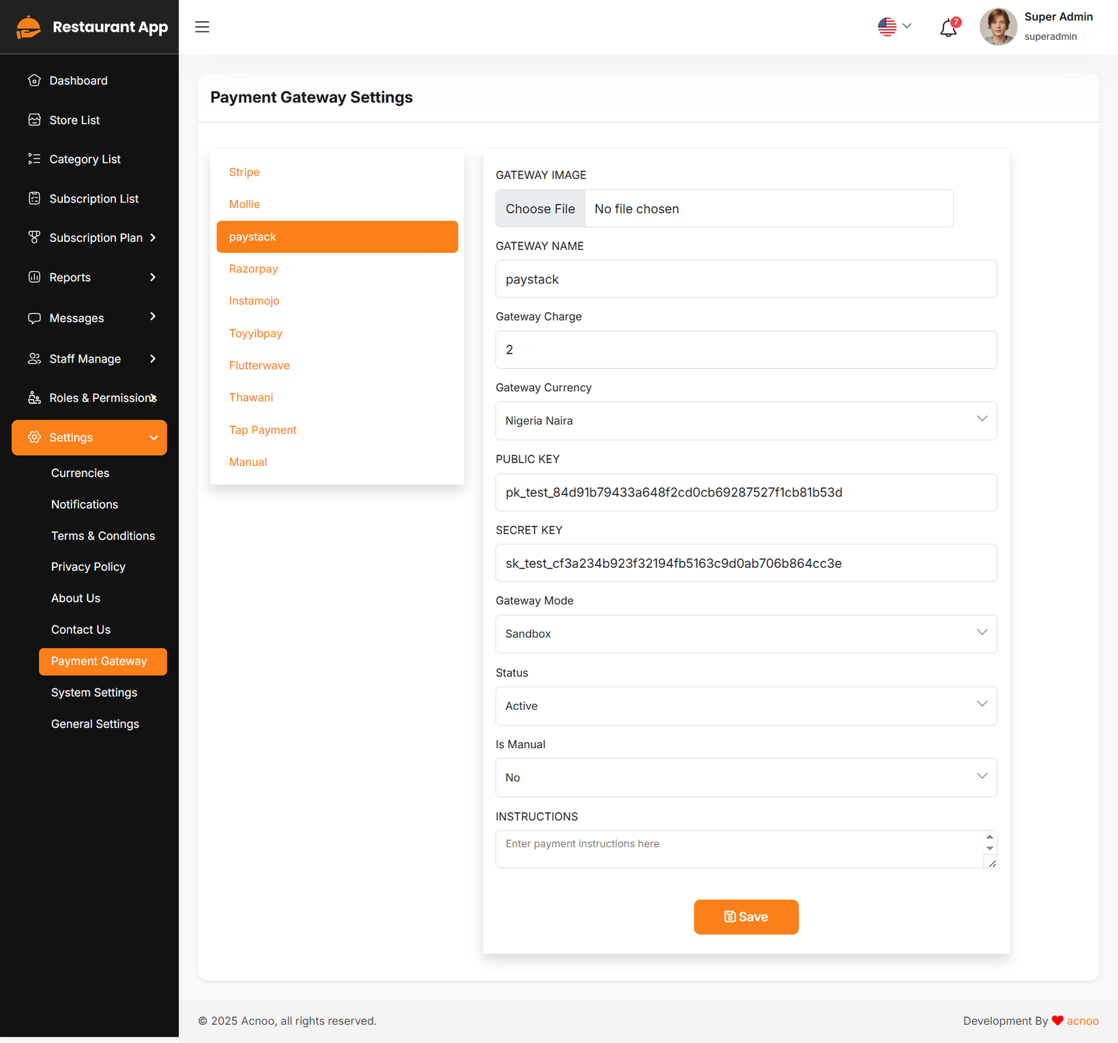Click the Secret Key input field
The width and height of the screenshot is (1118, 1043).
(x=746, y=563)
